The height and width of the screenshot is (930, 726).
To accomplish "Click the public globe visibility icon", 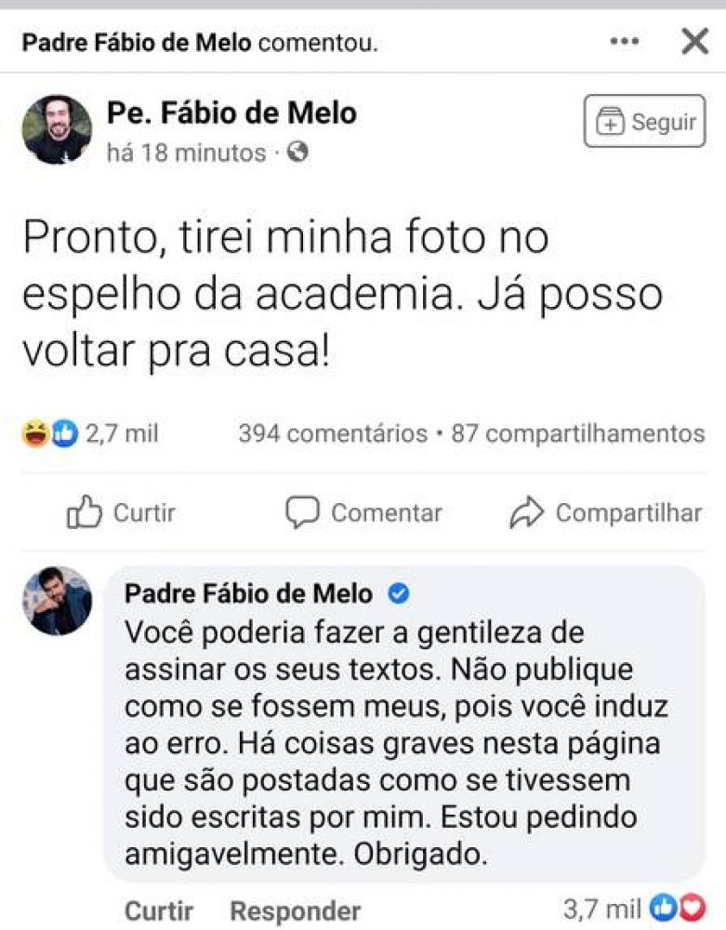I will pos(297,153).
